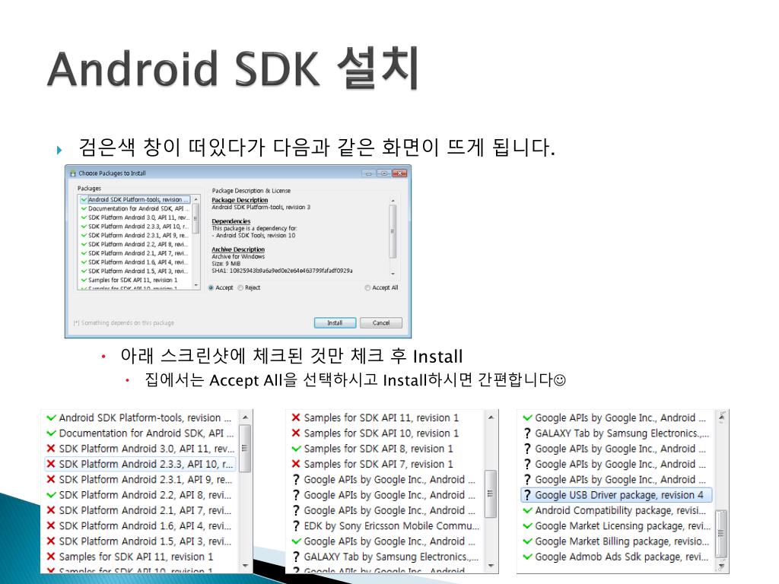Image resolution: width=779 pixels, height=584 pixels.
Task: Click question mark of EDK by Sony Ericsson row
Action: [296, 526]
